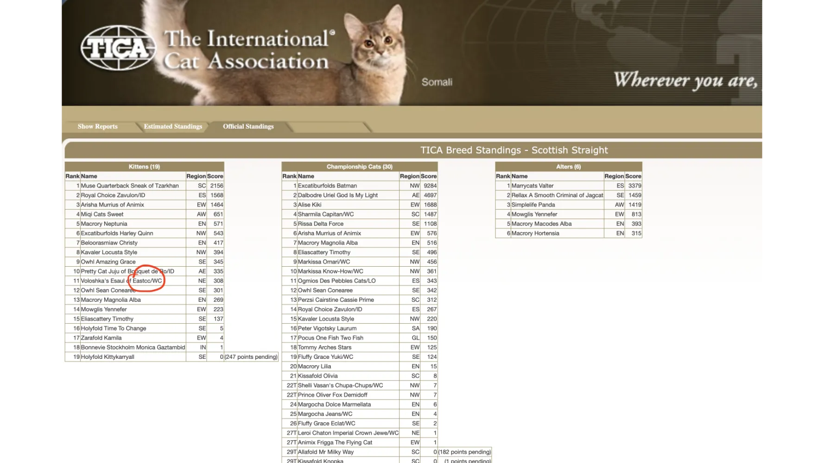Click Rellax A Smooth Criminal of Jagcat

(x=557, y=195)
